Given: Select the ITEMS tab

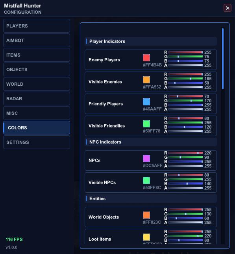Looking at the screenshot, I should 37,55.
